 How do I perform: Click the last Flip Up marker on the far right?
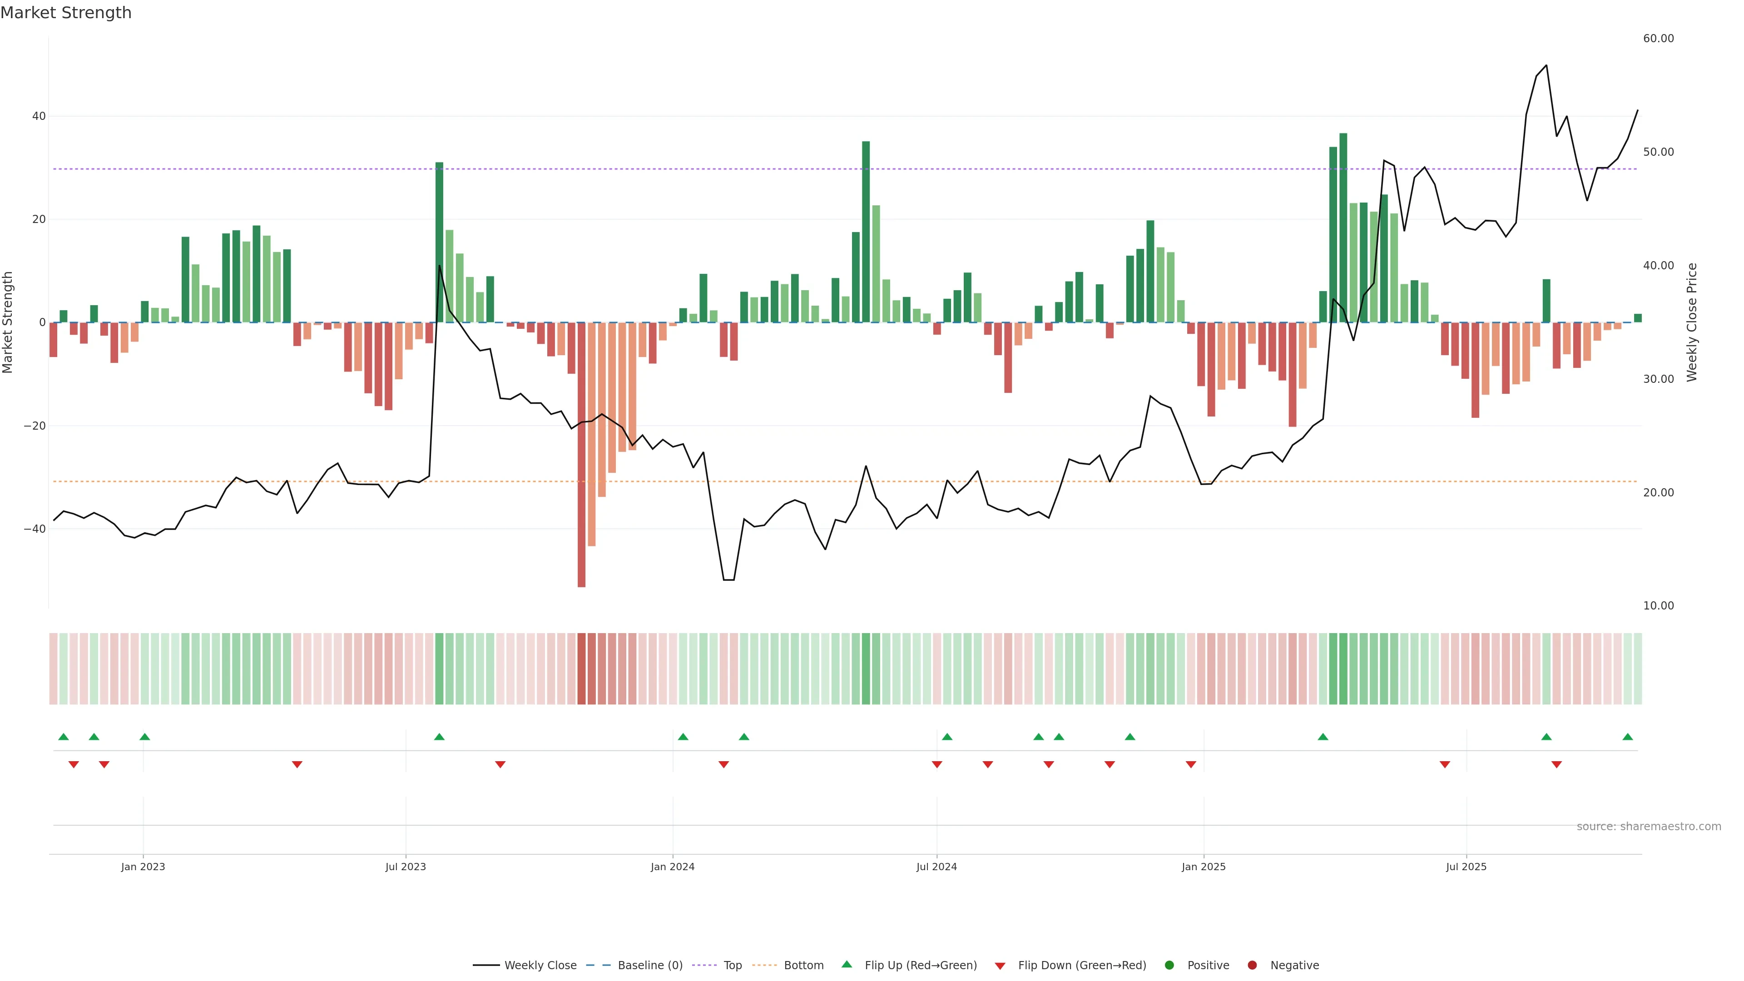[1628, 737]
